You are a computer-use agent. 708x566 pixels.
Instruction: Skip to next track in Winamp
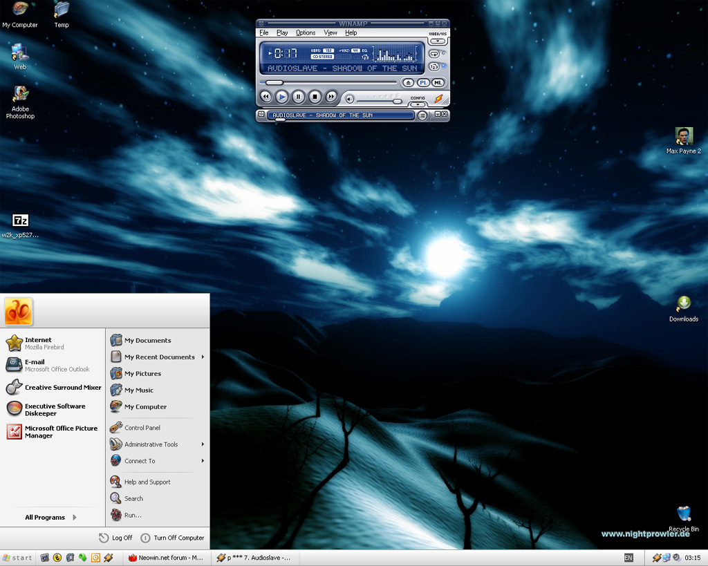(331, 97)
